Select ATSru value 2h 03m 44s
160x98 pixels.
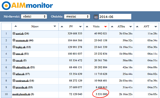126,81
